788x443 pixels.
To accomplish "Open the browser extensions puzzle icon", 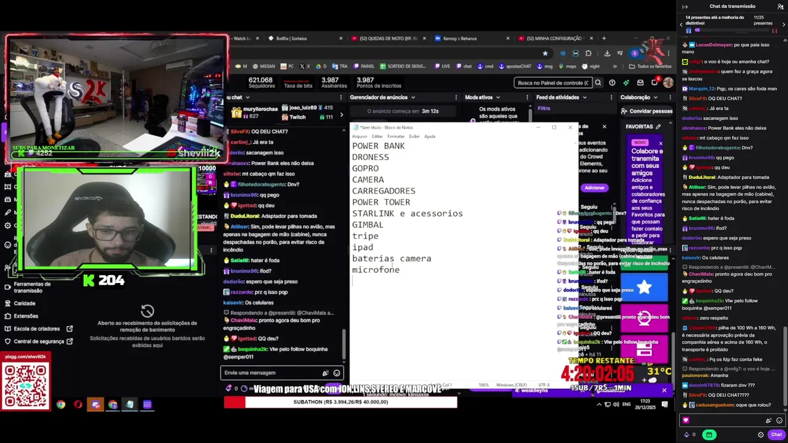I will 589,54.
